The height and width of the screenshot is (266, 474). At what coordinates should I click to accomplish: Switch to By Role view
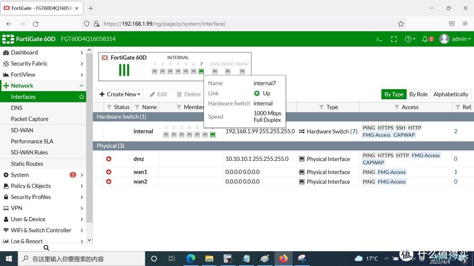click(418, 94)
